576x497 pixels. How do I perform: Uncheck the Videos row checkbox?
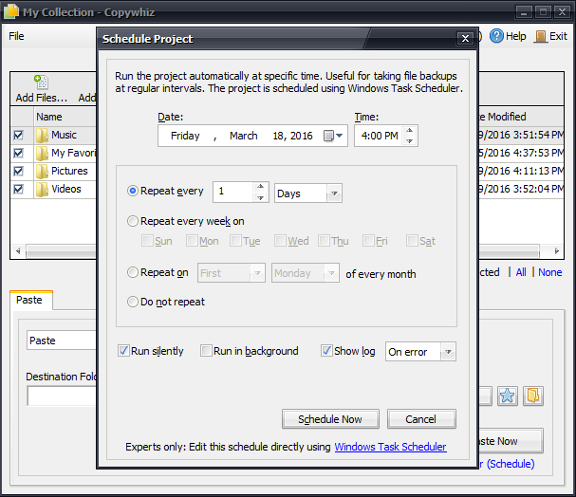(18, 189)
